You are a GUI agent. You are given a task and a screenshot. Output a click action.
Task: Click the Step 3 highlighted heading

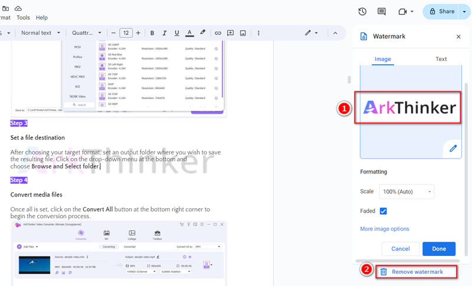pyautogui.click(x=19, y=123)
